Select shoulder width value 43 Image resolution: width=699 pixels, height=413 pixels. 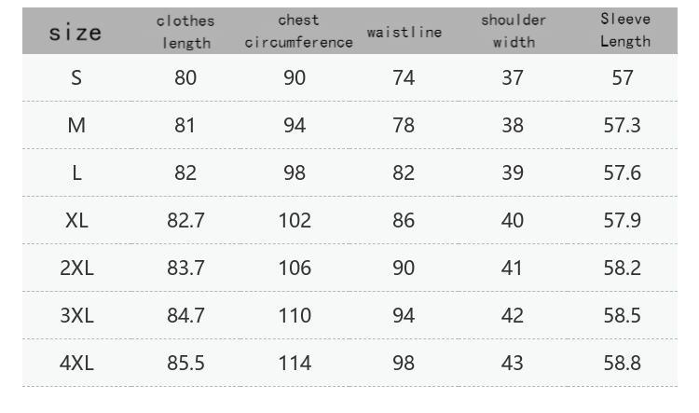[513, 363]
